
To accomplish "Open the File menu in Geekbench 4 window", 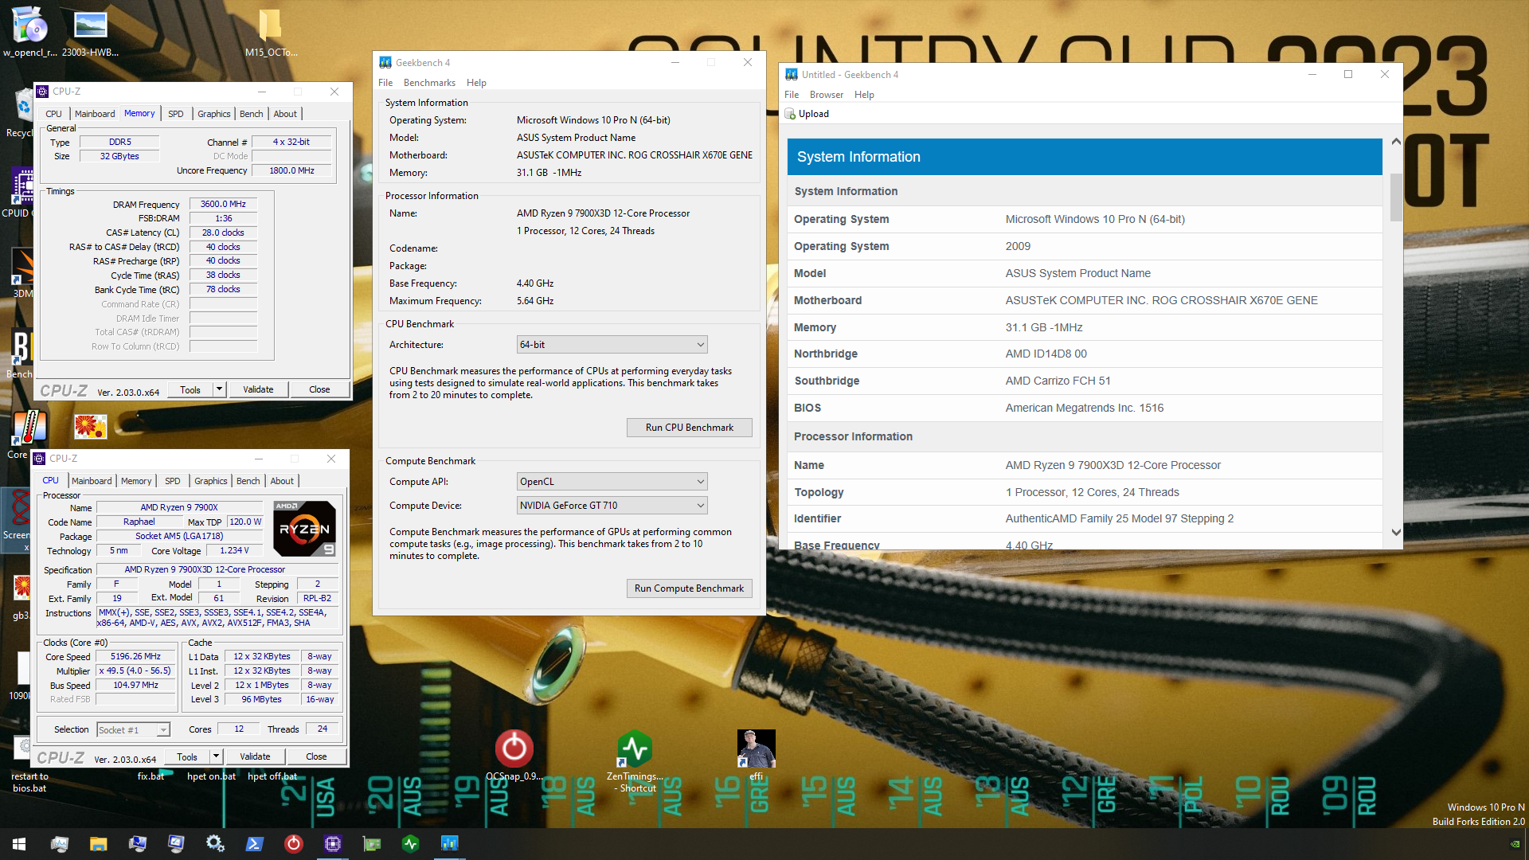I will (385, 83).
